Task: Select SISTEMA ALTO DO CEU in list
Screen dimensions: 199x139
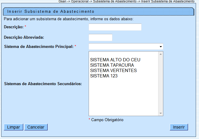Action: [x=115, y=60]
